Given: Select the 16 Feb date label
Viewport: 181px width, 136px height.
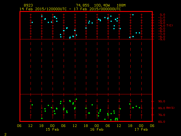Looking at the screenshot, I should (97, 129).
